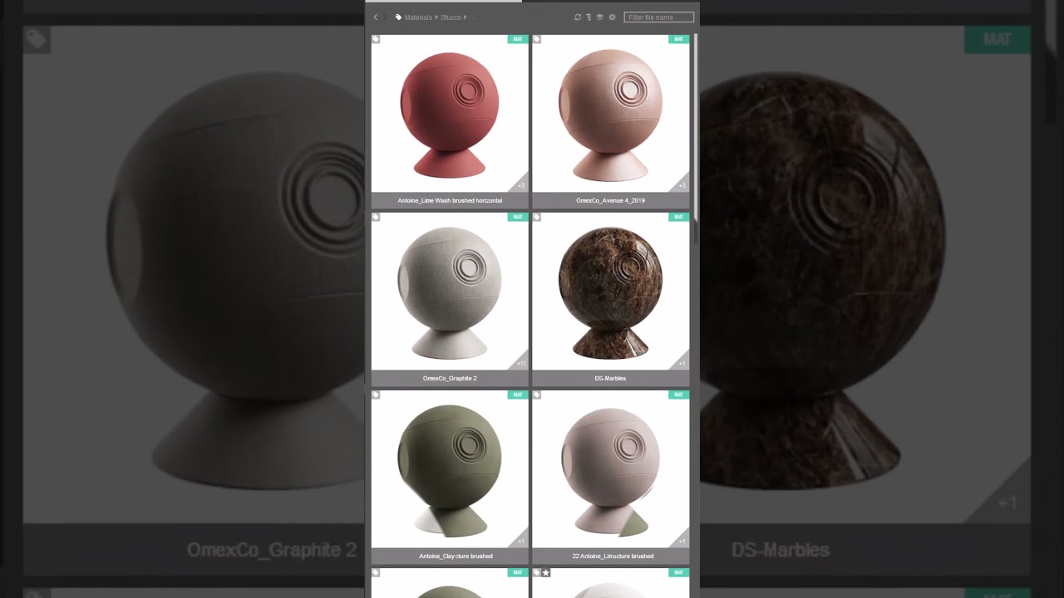The height and width of the screenshot is (598, 1064).
Task: Open the browser settings gear
Action: click(x=612, y=17)
